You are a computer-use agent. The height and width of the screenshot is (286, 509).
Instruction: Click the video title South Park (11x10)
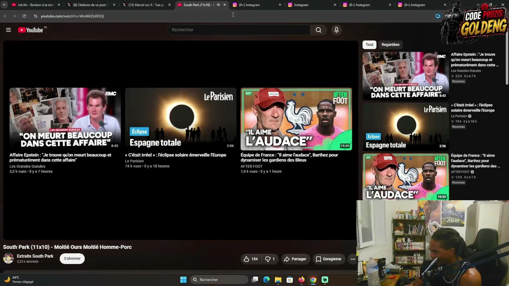[x=68, y=247]
